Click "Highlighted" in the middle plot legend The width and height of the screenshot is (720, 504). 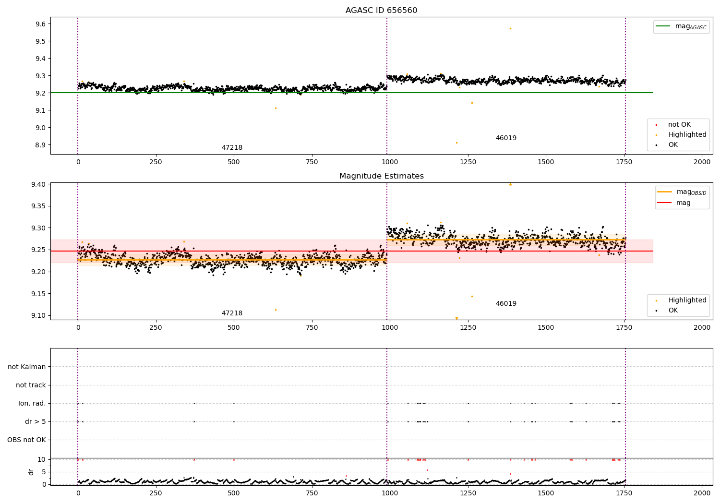click(x=687, y=300)
